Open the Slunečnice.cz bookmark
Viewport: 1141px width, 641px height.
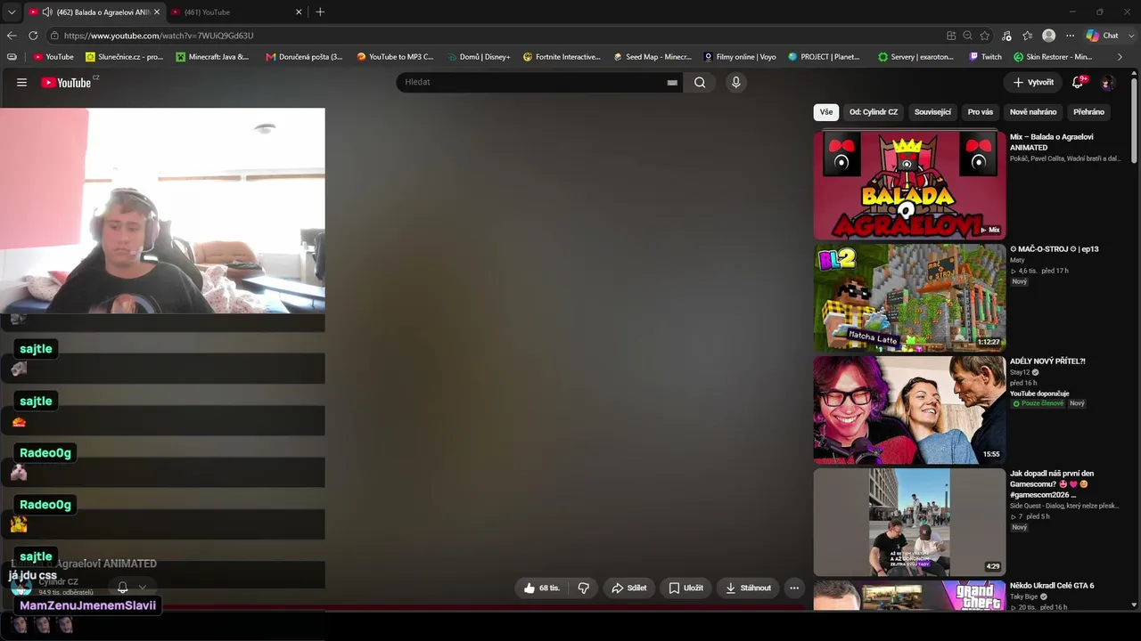click(124, 57)
